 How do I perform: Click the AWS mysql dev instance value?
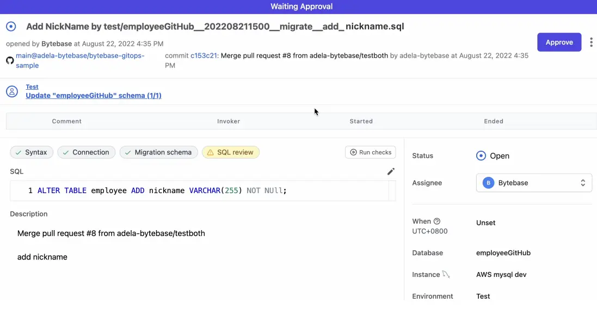tap(501, 275)
